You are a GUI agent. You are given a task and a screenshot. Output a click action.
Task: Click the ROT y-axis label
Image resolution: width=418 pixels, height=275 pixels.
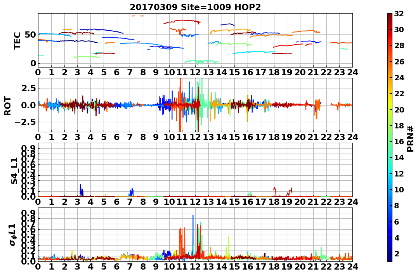[x=8, y=106]
